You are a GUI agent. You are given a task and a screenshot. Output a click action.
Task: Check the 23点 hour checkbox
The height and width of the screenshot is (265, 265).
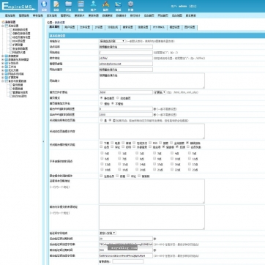190,169
